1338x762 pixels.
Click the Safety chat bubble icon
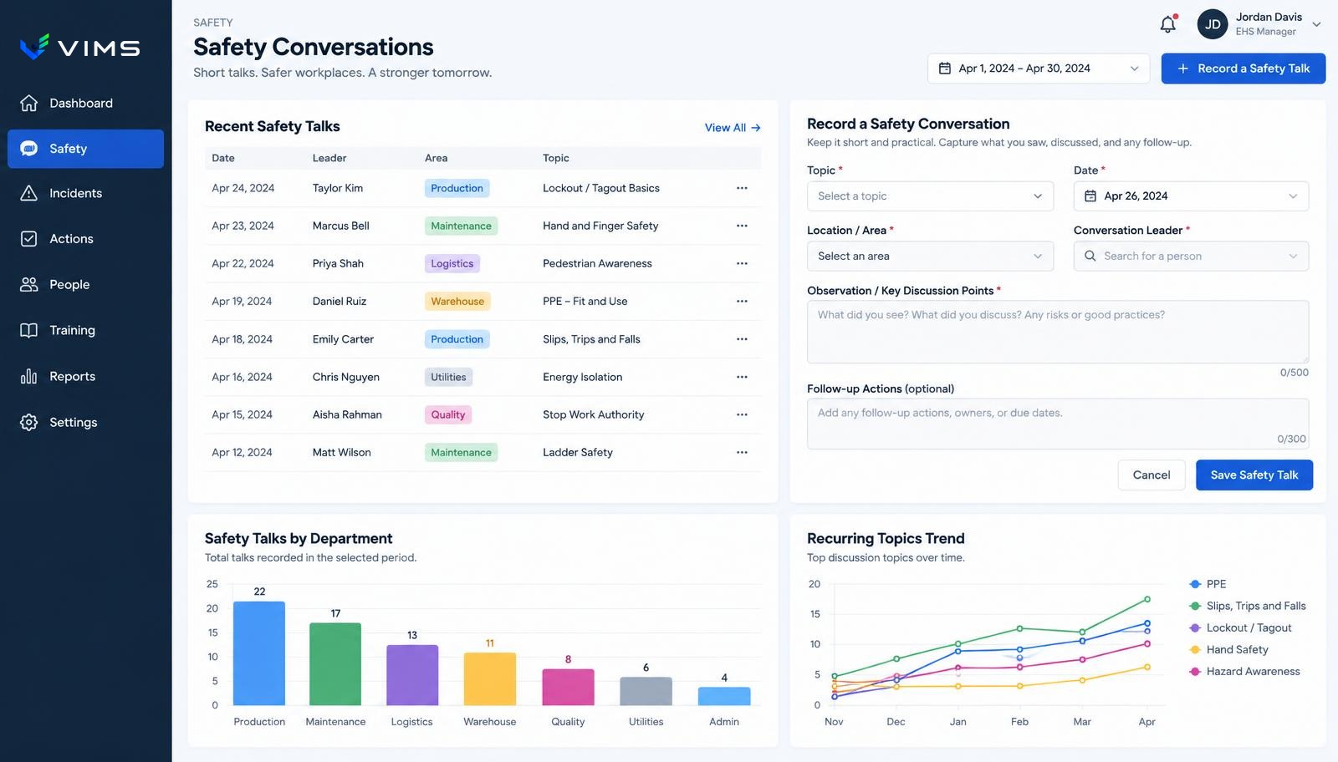pyautogui.click(x=29, y=149)
